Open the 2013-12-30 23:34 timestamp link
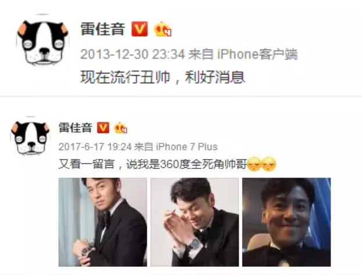Image resolution: width=362 pixels, height=275 pixels. click(133, 54)
